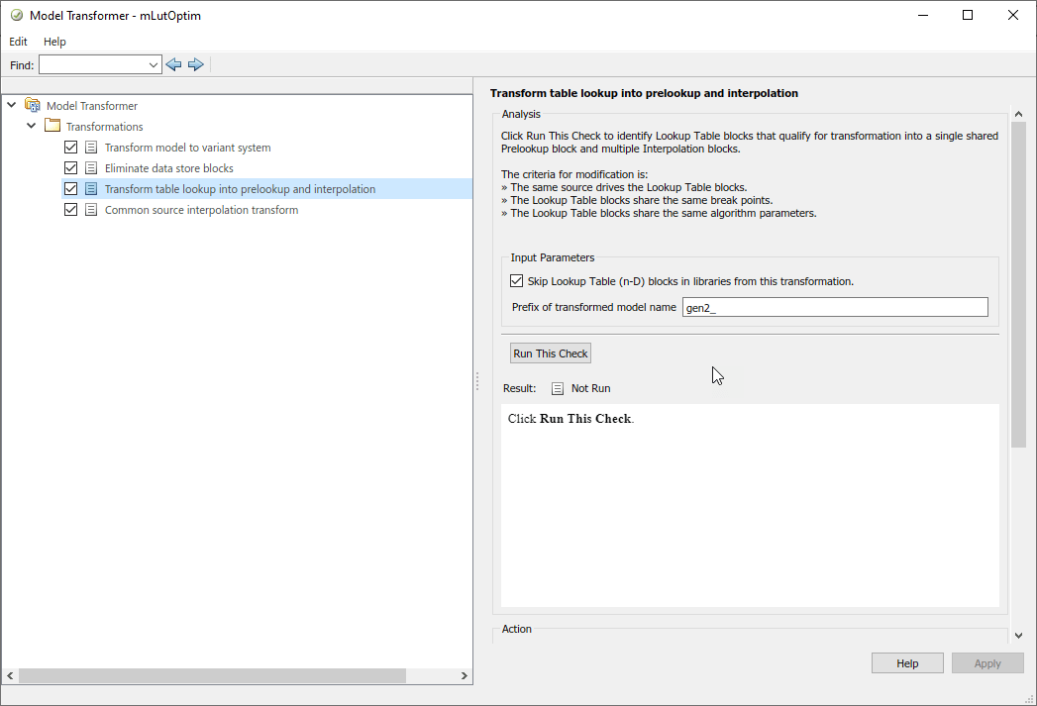Click the document icon beside Common source interpolation transform
Screen dimensions: 1037x706
91,210
